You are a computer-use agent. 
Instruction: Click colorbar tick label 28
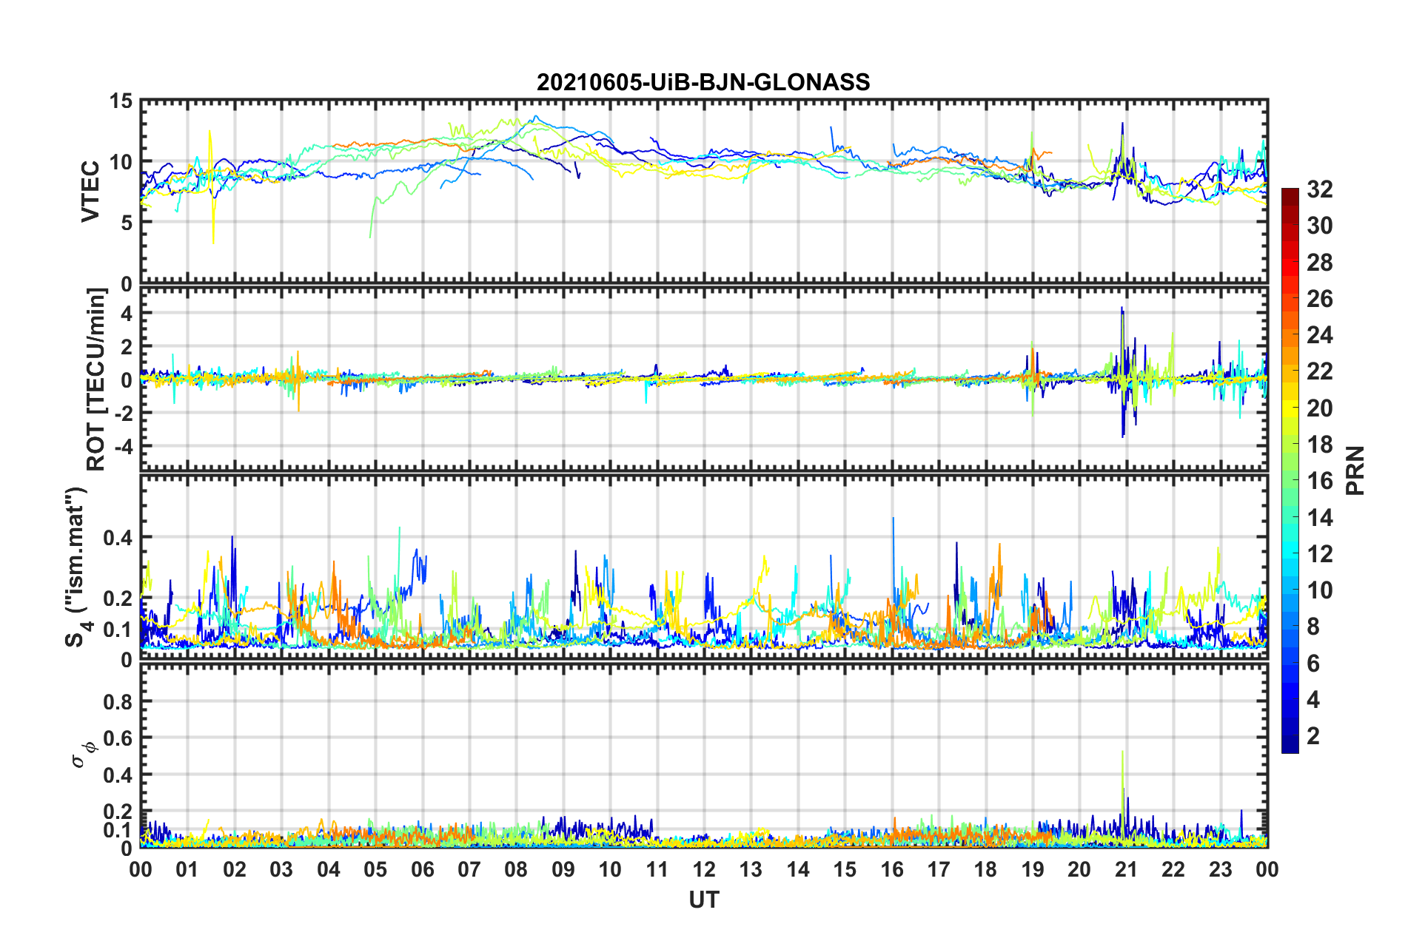1319,263
